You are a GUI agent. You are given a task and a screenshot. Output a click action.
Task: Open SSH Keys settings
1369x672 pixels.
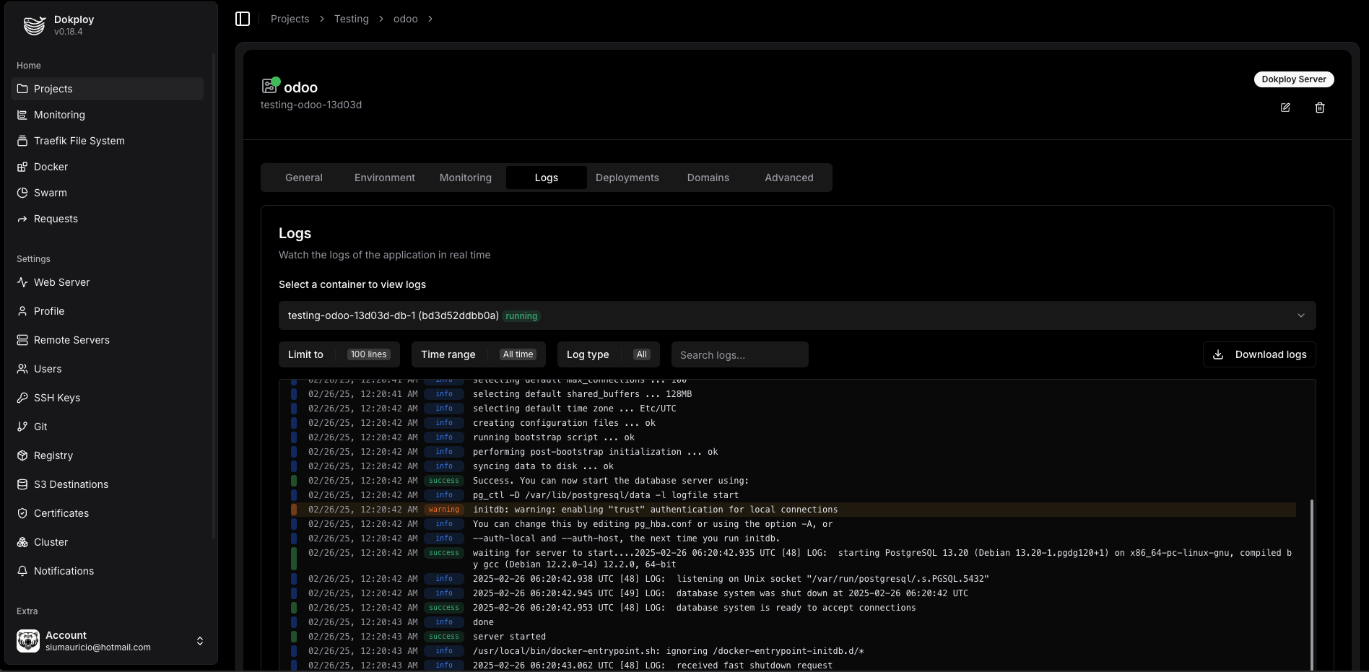click(x=56, y=398)
